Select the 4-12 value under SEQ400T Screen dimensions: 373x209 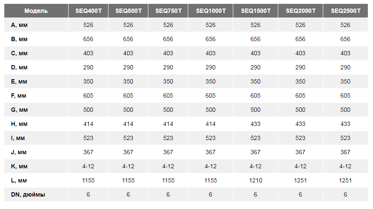tap(88, 166)
